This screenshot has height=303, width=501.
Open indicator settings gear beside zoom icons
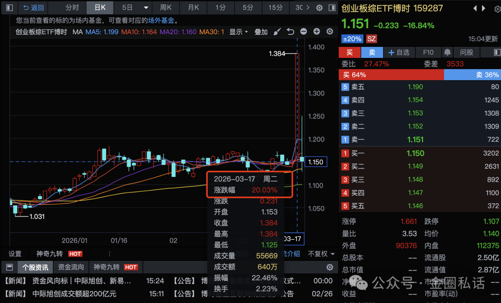point(330,32)
